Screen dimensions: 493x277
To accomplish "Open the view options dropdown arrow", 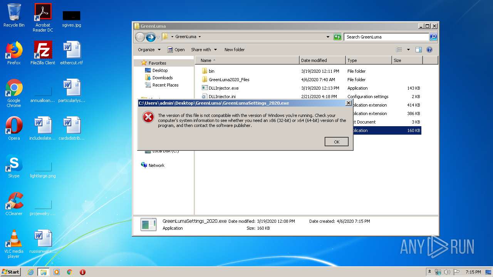I will tap(408, 50).
